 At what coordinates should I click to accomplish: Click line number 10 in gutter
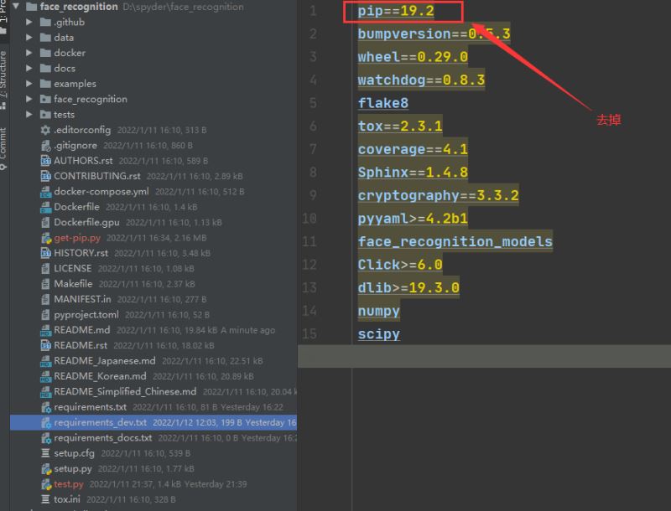[309, 219]
